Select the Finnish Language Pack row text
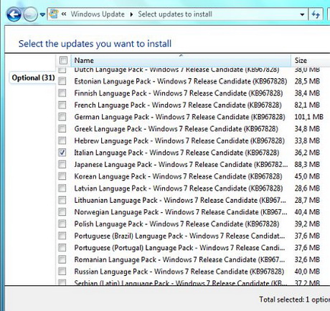 (x=179, y=93)
